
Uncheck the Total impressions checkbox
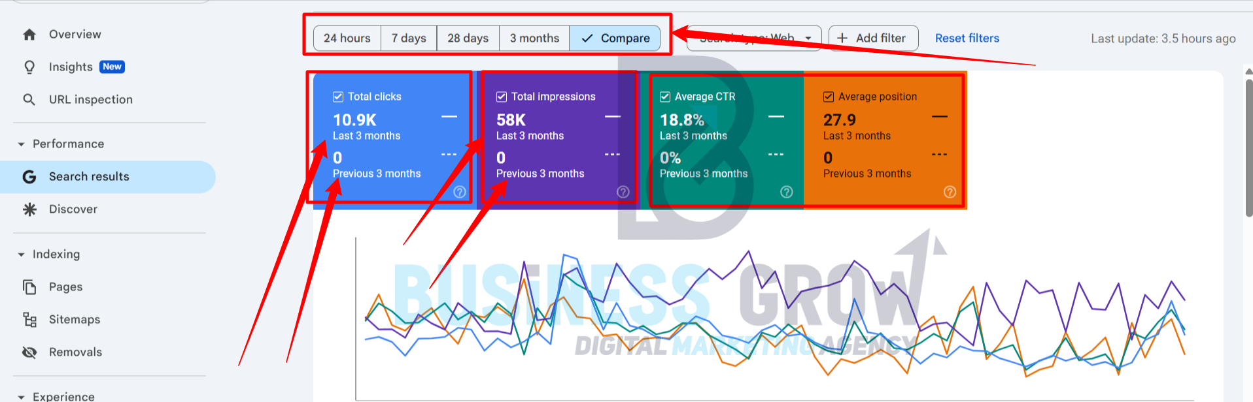point(502,97)
